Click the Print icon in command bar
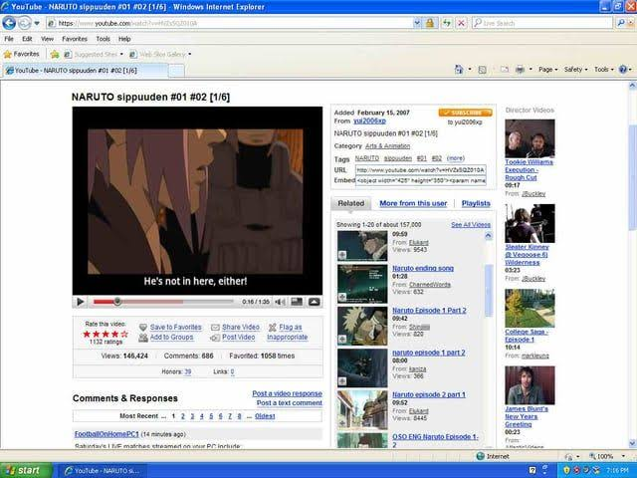The image size is (637, 478). pos(520,70)
